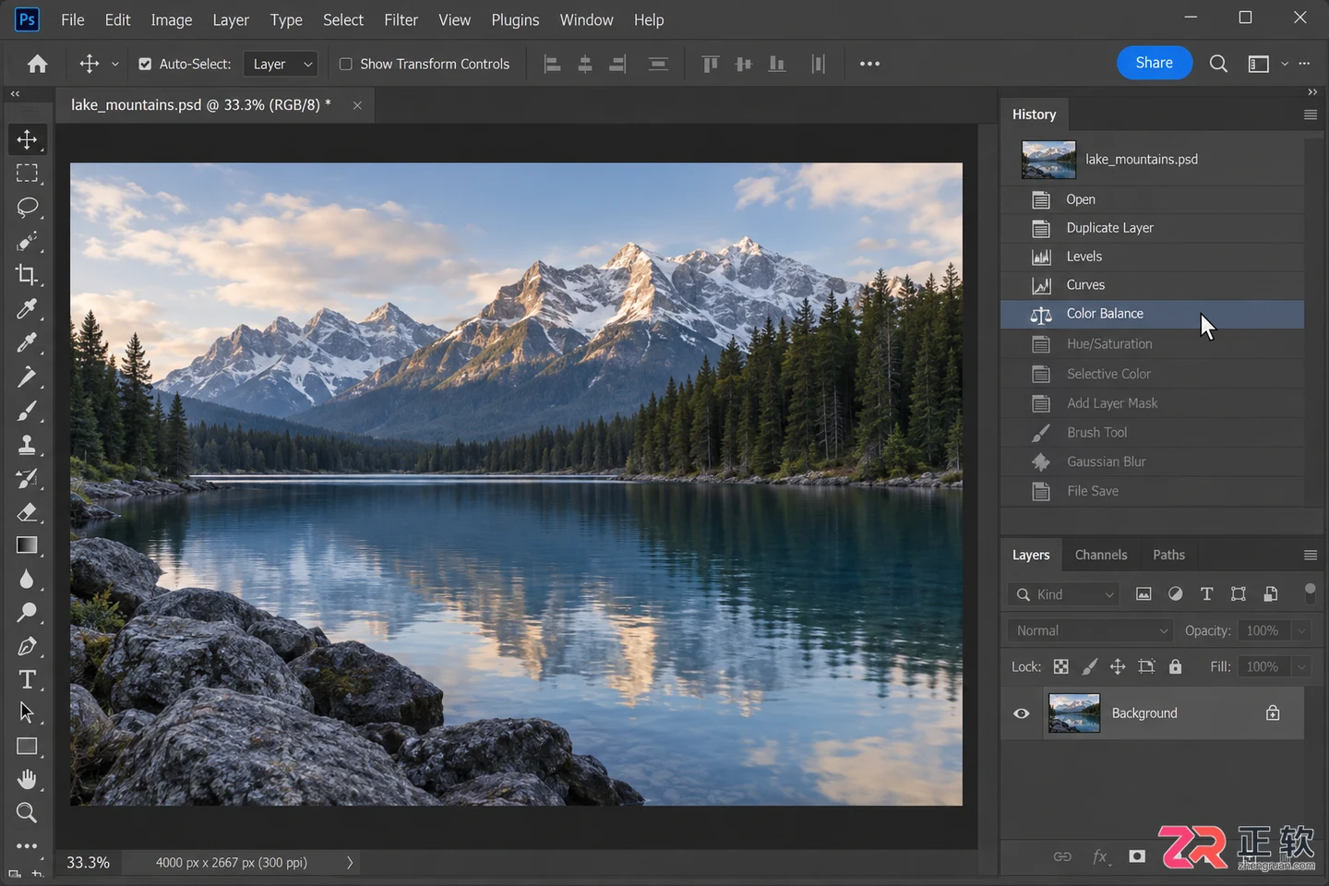Open the Auto-Select Layer dropdown
The image size is (1329, 886).
pyautogui.click(x=281, y=64)
